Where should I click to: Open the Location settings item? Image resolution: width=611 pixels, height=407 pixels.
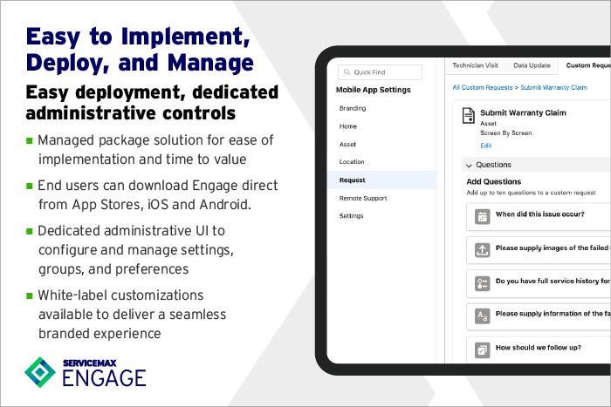coord(352,162)
